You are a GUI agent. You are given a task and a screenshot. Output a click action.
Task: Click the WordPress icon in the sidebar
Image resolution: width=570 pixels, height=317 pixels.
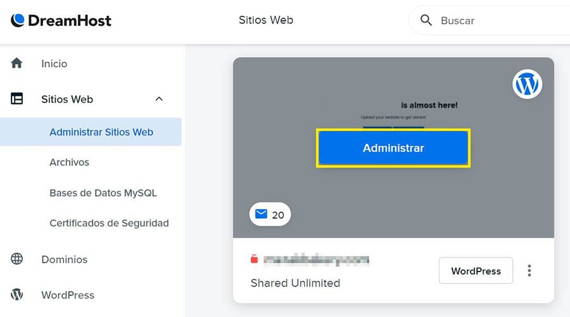[x=17, y=295]
